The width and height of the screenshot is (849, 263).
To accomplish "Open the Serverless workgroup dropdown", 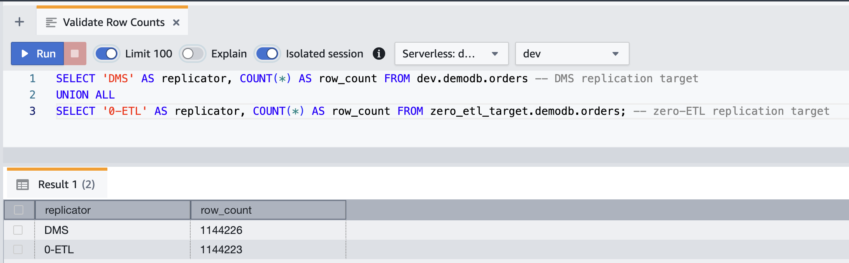I will pos(451,54).
